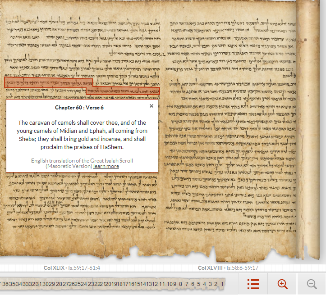Click the Col XLIX Is.59:17-61:4 label

point(72,268)
